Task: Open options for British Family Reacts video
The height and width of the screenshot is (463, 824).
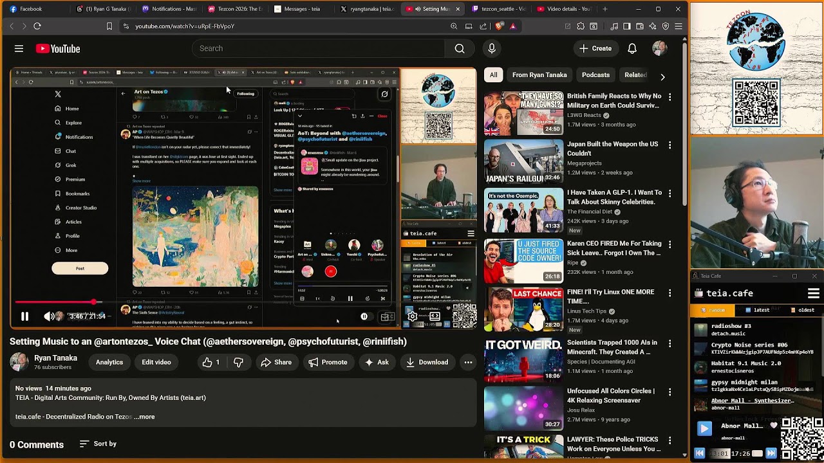Action: [x=669, y=97]
